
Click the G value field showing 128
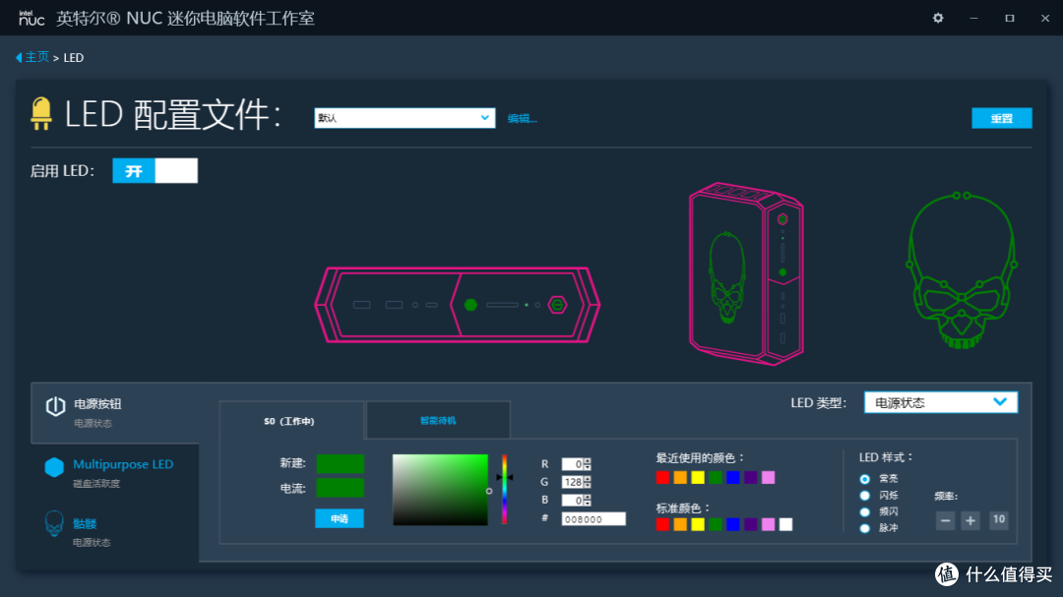(x=573, y=483)
